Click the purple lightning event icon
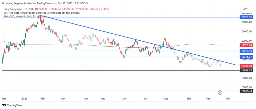Viewport: 256px width, 109px height. (220, 93)
